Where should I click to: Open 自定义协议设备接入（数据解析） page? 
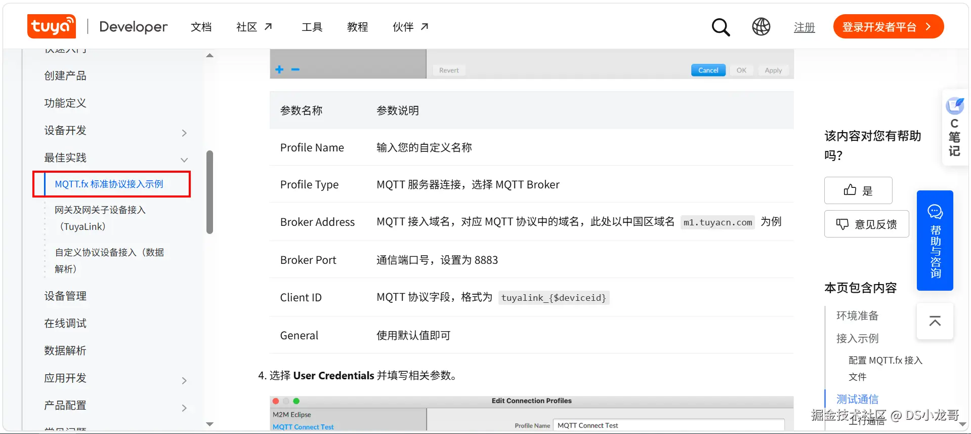(x=109, y=260)
